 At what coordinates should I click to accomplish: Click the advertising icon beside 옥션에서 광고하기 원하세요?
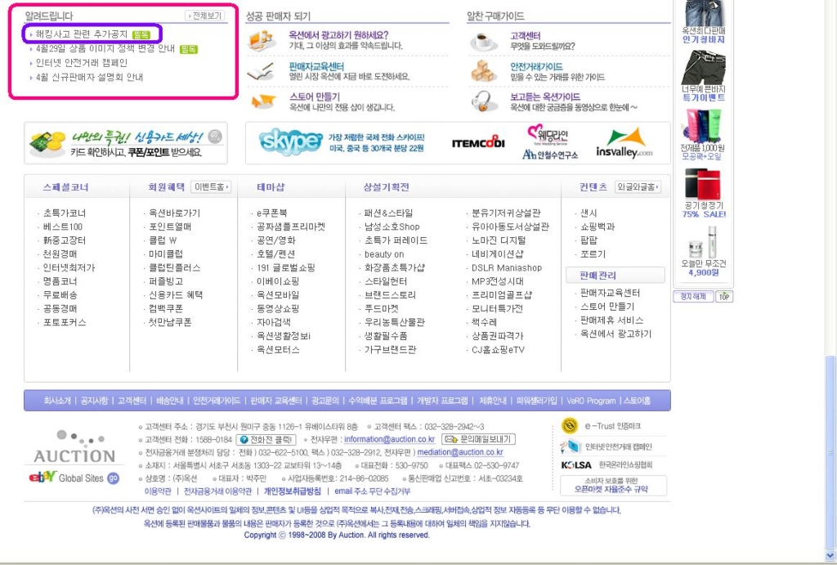coord(262,41)
